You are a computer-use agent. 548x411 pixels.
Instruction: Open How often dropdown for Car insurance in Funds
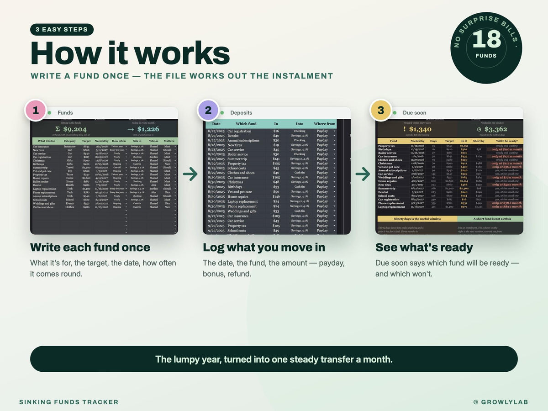click(126, 147)
